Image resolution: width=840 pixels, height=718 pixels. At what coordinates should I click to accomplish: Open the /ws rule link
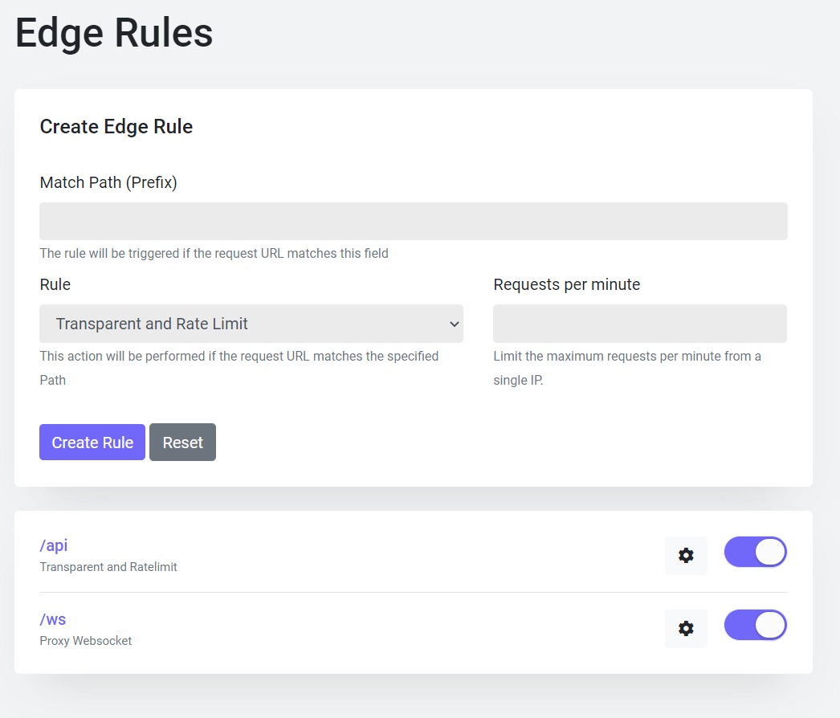coord(53,619)
